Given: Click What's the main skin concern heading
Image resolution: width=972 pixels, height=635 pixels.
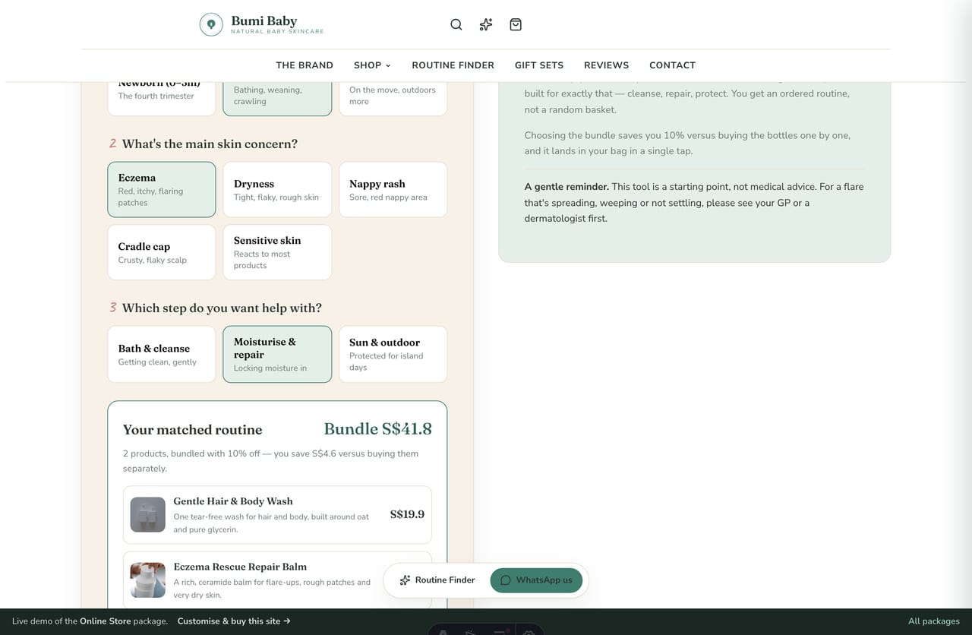Looking at the screenshot, I should pos(210,144).
